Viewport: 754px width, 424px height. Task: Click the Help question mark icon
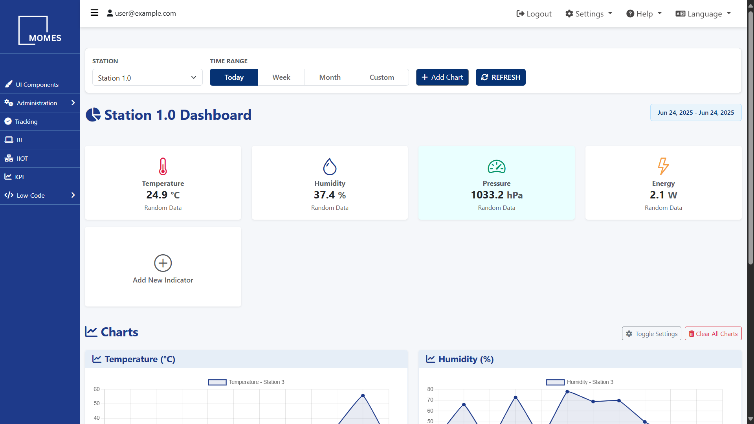(630, 14)
